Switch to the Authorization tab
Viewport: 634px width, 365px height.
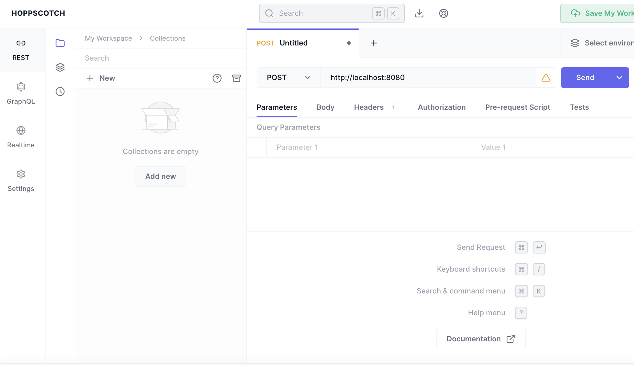click(x=441, y=107)
